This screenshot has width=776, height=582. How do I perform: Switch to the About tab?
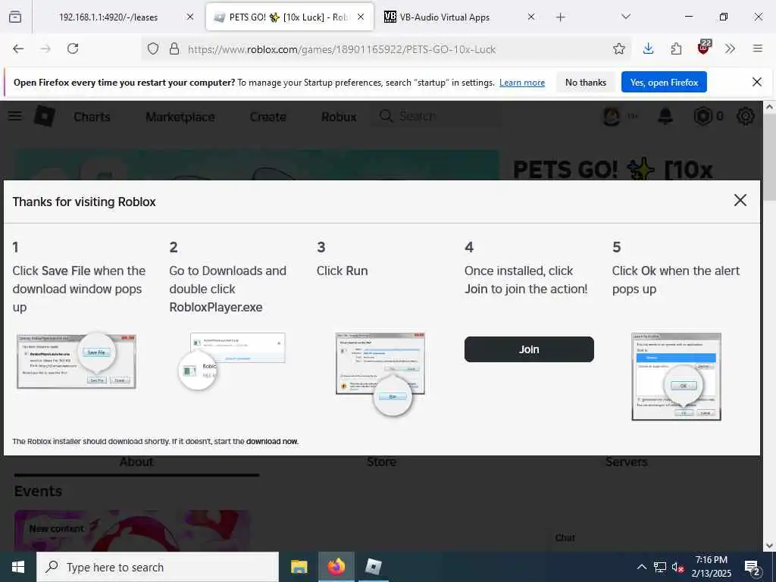[136, 462]
